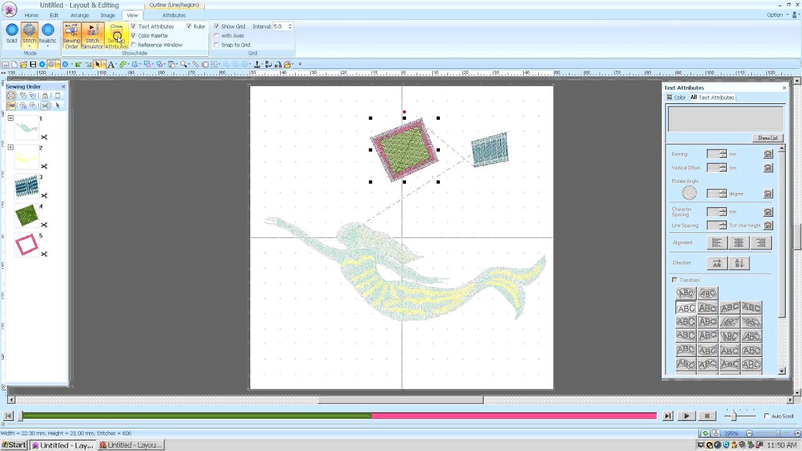Open the Attributes ribbon tab
The width and height of the screenshot is (802, 451).
coord(174,15)
